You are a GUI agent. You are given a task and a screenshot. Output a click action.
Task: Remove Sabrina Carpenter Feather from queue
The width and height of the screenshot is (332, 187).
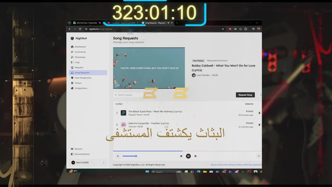[259, 125]
